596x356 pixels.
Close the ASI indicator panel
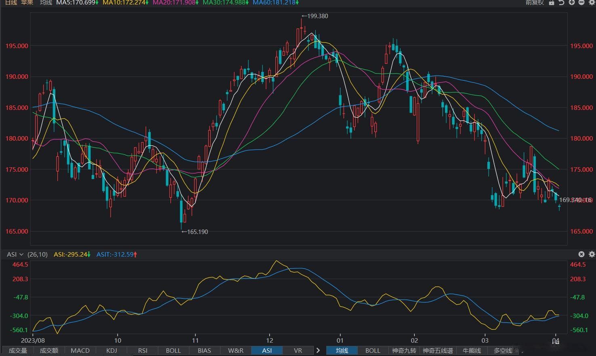[x=581, y=254]
